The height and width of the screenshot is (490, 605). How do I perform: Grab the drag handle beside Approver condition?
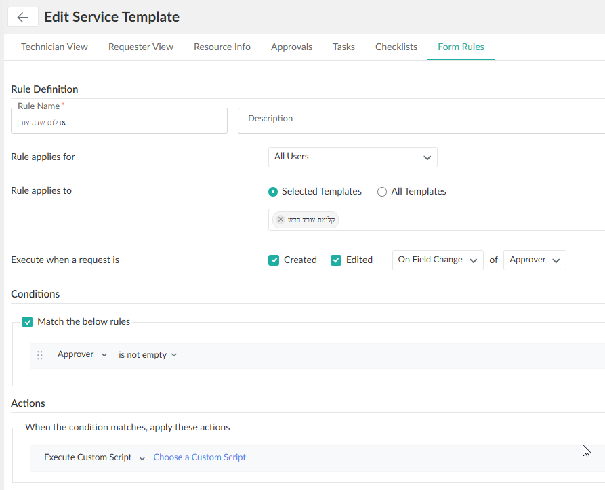click(x=40, y=355)
